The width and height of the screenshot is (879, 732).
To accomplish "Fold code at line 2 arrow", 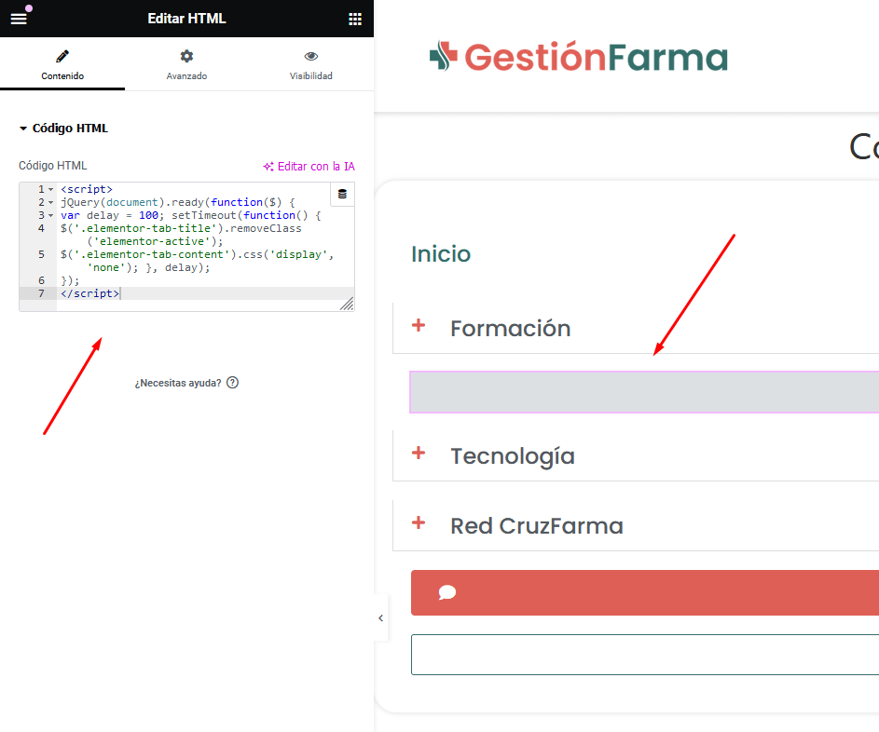I will pyautogui.click(x=51, y=202).
